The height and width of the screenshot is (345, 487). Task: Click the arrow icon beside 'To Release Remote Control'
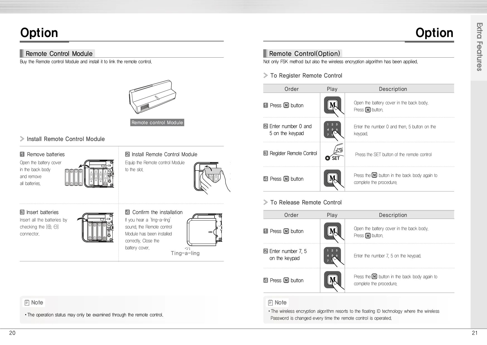[x=266, y=202]
